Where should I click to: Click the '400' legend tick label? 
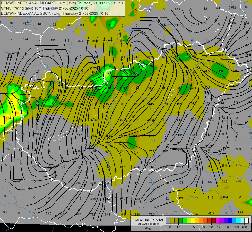click(244, 227)
